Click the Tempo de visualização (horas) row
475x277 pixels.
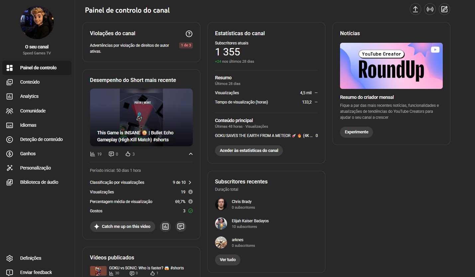[x=266, y=102]
